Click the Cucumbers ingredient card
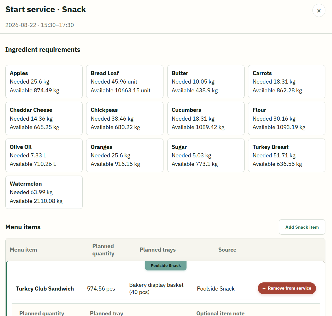The height and width of the screenshot is (316, 332). point(206,118)
